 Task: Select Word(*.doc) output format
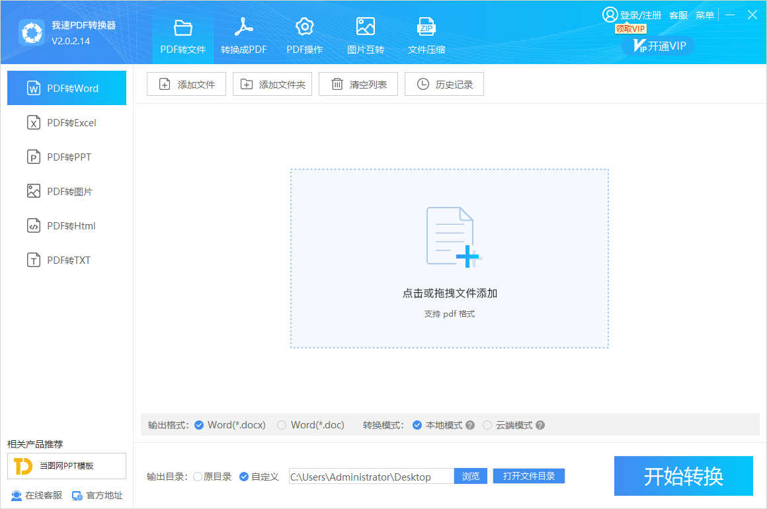(311, 425)
